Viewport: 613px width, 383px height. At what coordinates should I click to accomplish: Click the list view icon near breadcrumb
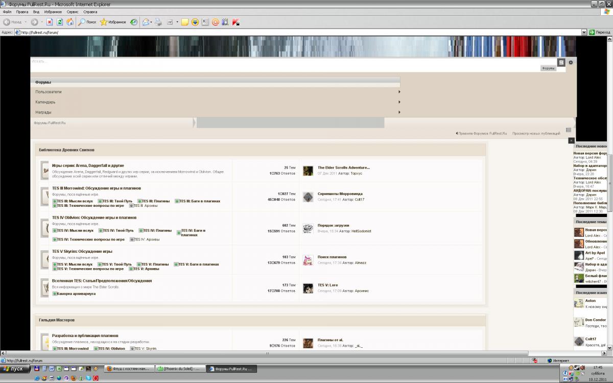click(569, 130)
